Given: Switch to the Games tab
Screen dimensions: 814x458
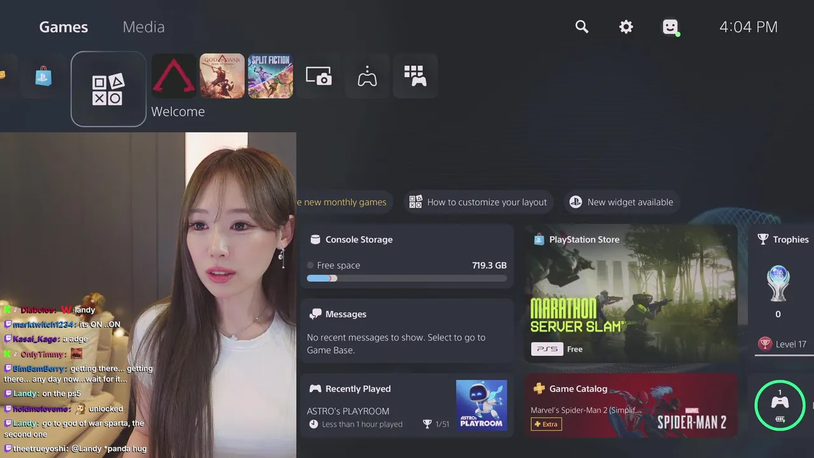Looking at the screenshot, I should (x=64, y=27).
